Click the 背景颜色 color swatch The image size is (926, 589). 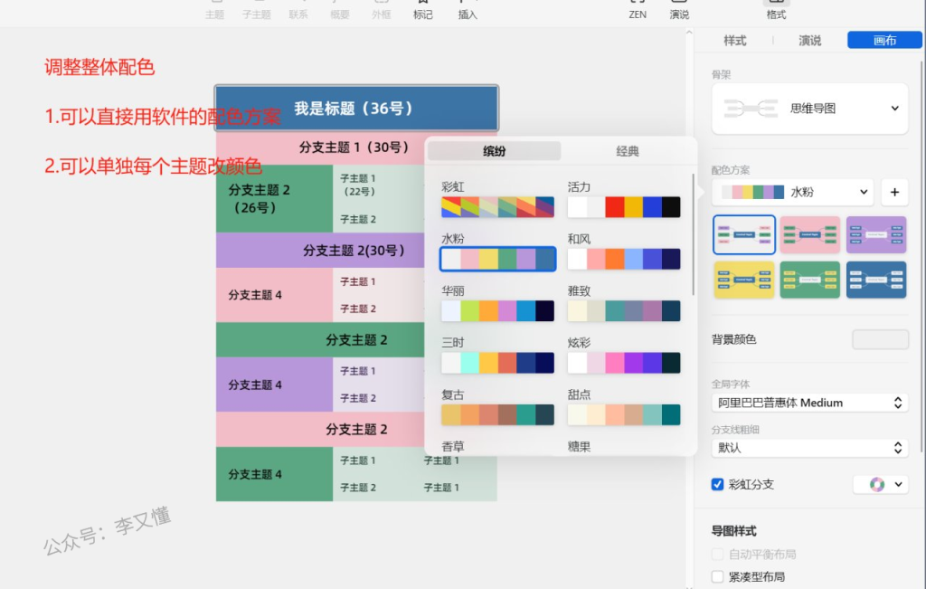click(880, 339)
